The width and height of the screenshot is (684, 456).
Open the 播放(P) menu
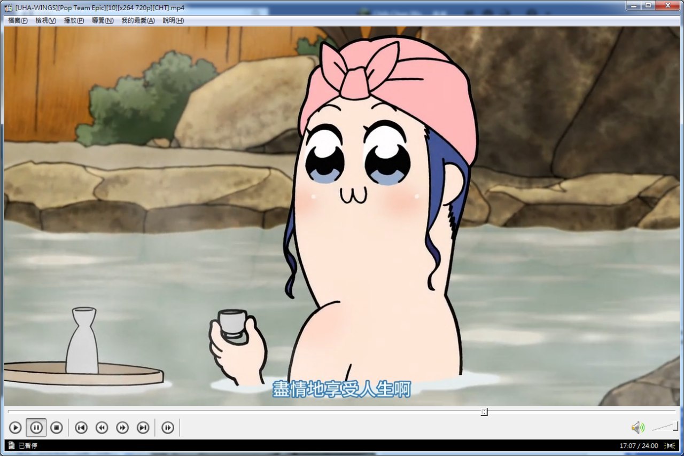74,20
